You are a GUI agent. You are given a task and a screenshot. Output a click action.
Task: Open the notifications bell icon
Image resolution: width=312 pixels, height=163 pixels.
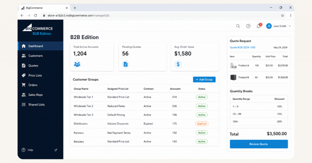259,26
